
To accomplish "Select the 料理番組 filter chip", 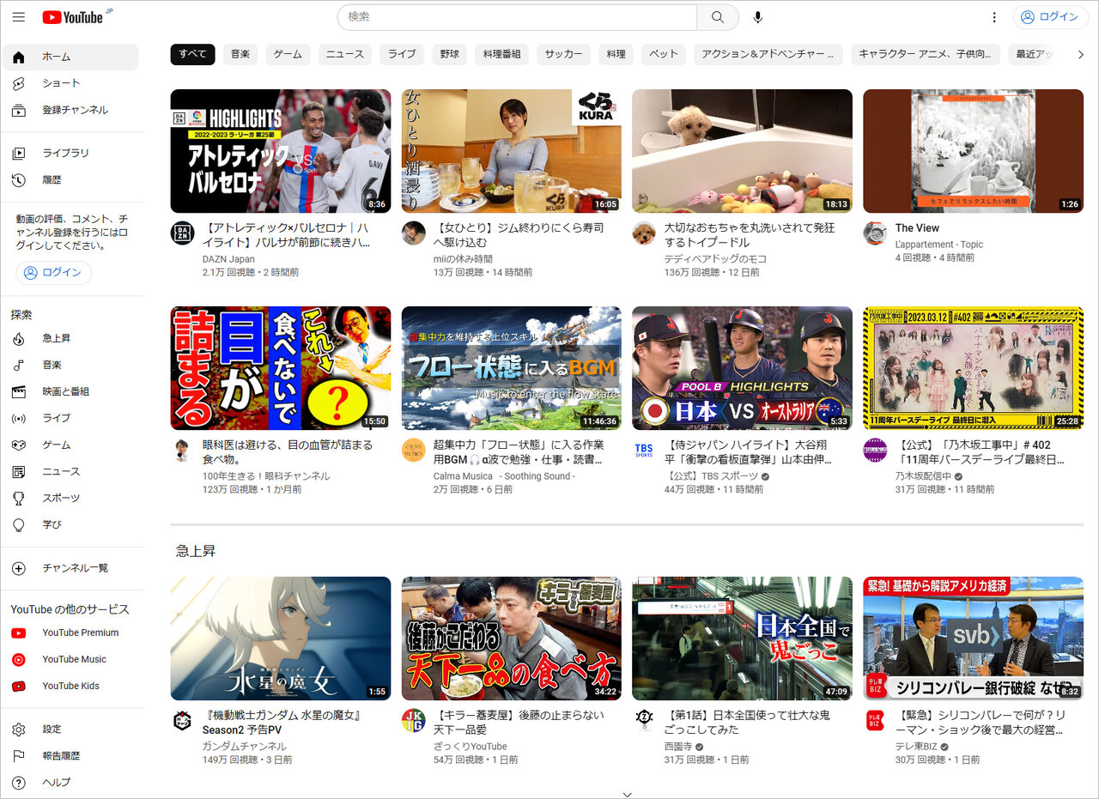I will point(501,54).
